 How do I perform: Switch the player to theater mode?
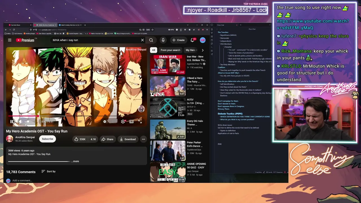[x=131, y=122]
